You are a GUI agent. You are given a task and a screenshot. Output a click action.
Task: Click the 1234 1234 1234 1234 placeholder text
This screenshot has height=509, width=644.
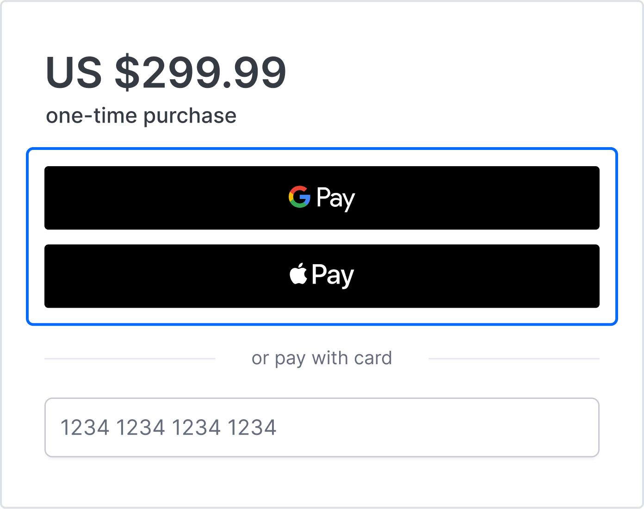pos(168,428)
